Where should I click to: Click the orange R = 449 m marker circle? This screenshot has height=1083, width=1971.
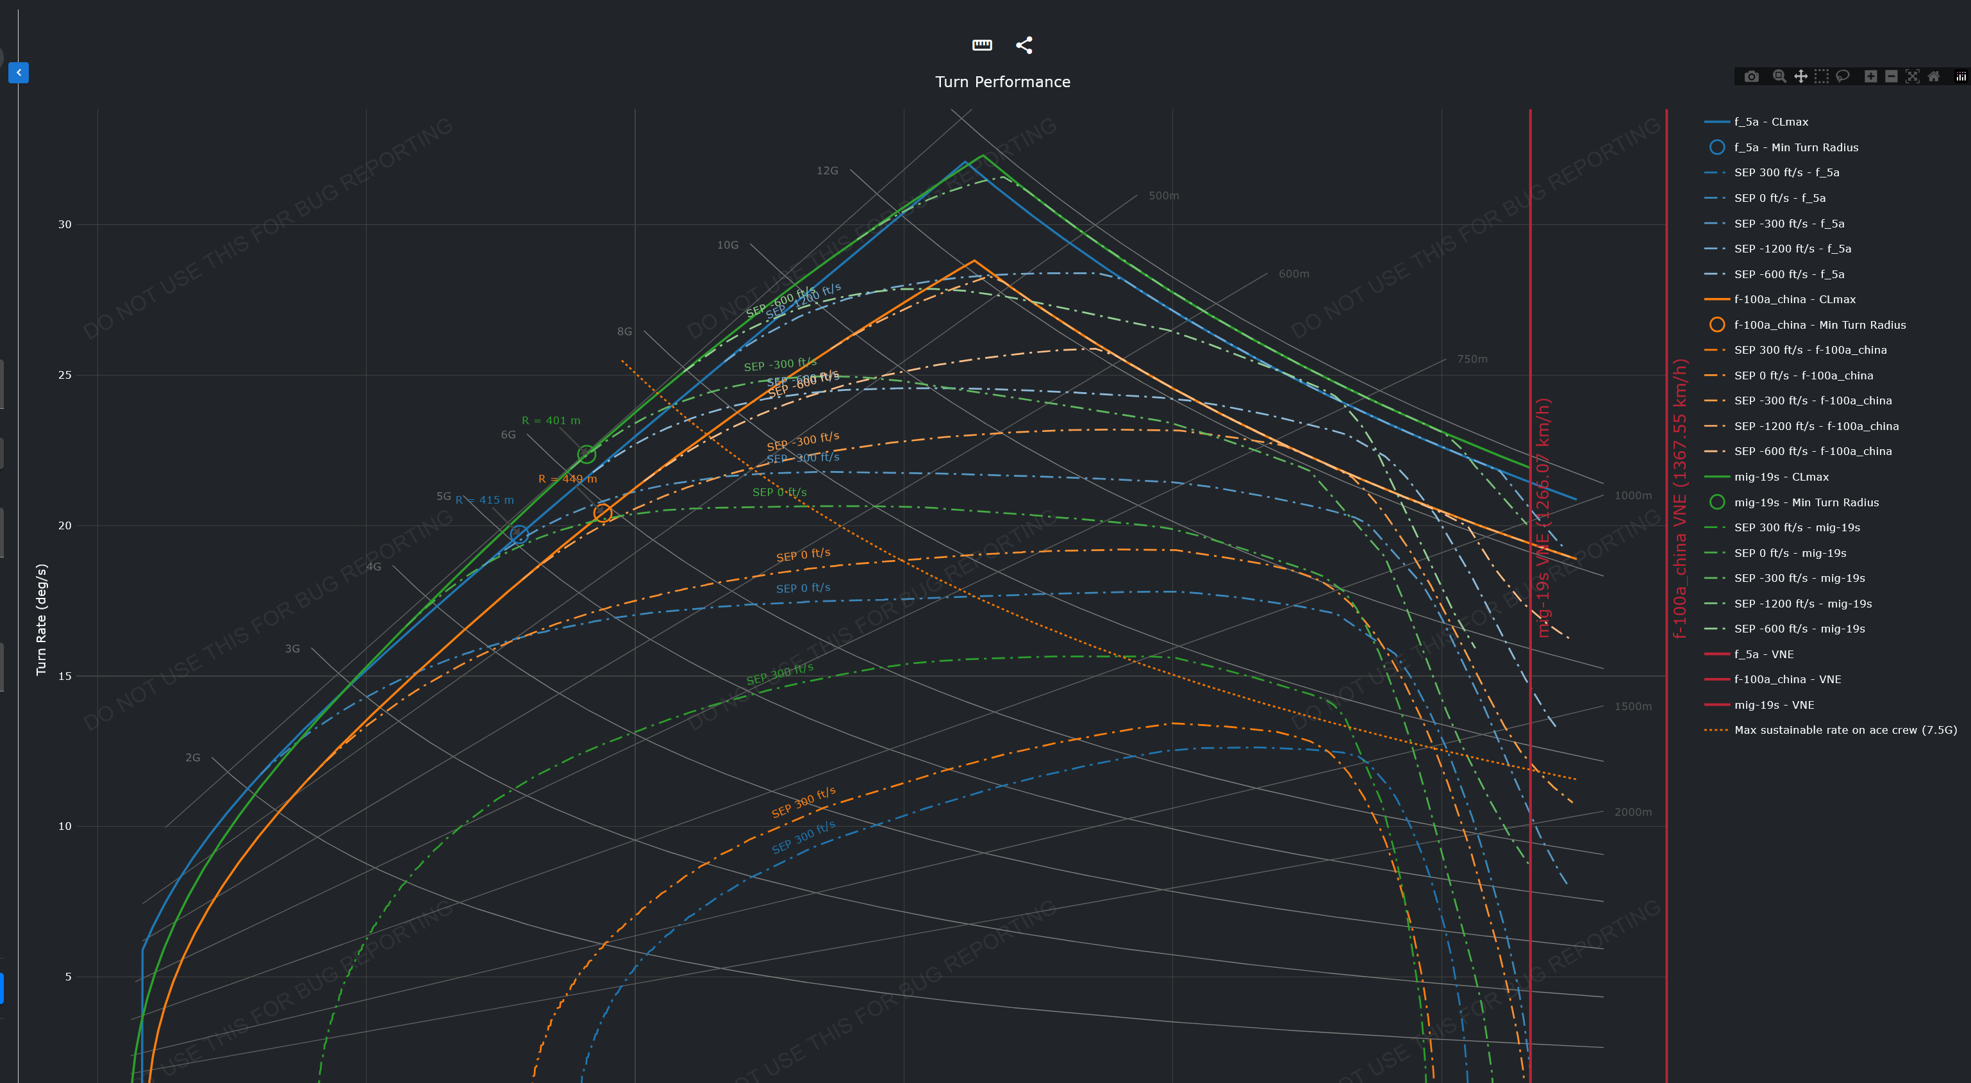point(603,513)
